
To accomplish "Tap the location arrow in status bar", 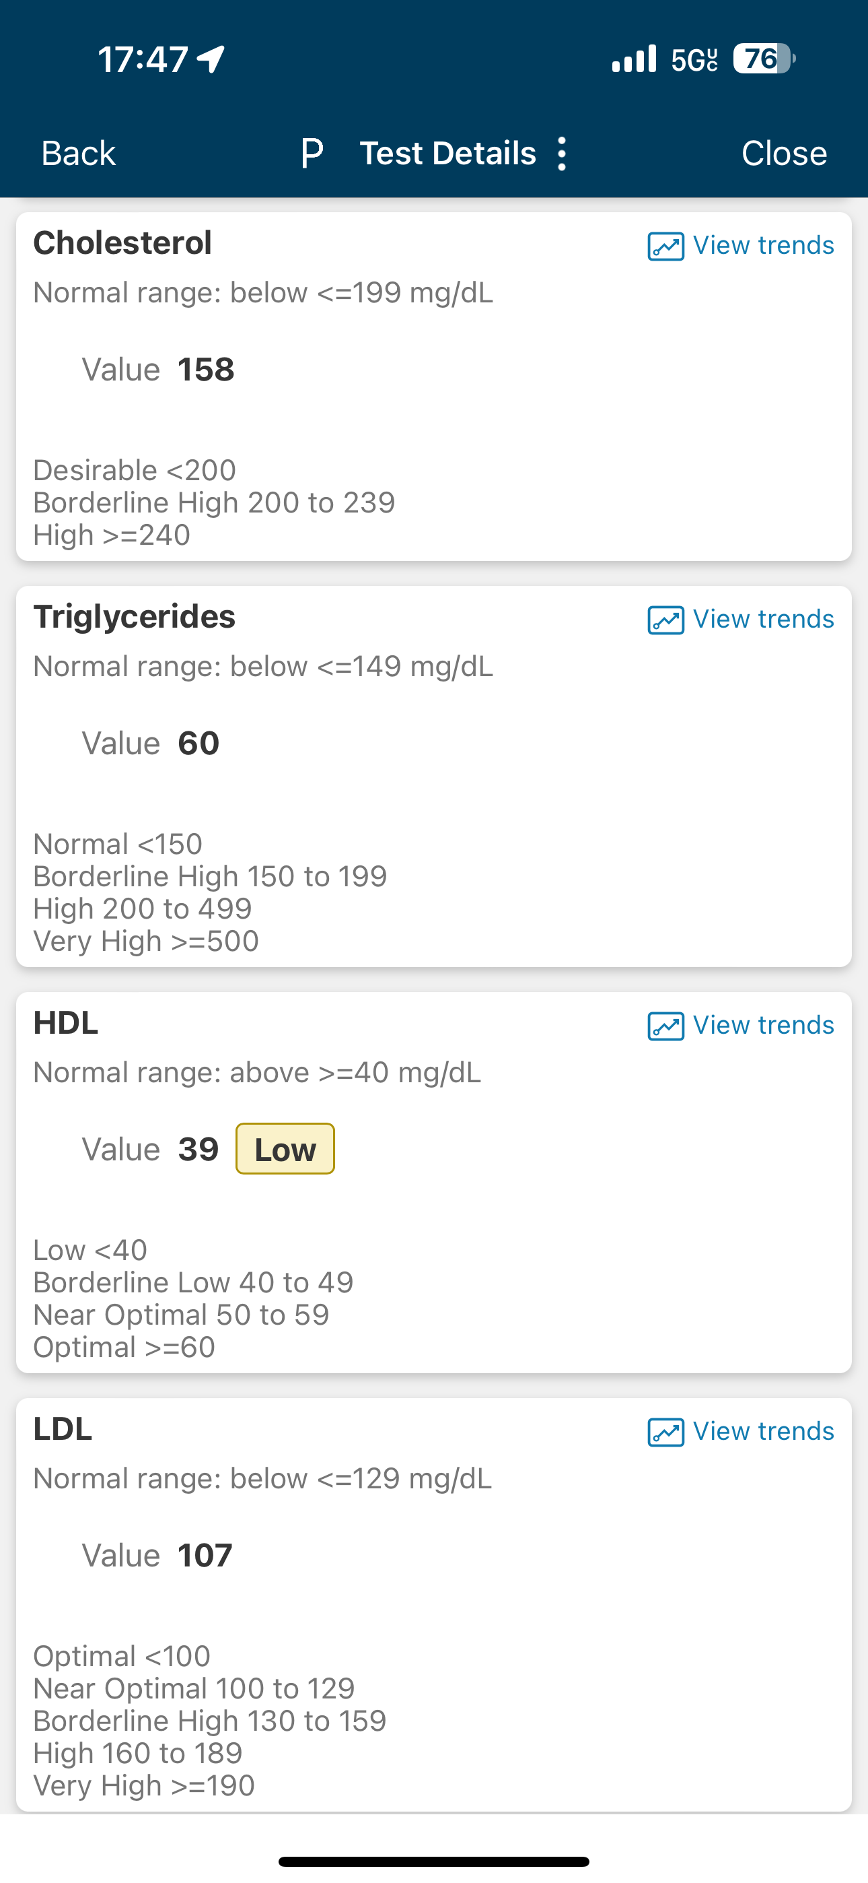I will [x=212, y=59].
